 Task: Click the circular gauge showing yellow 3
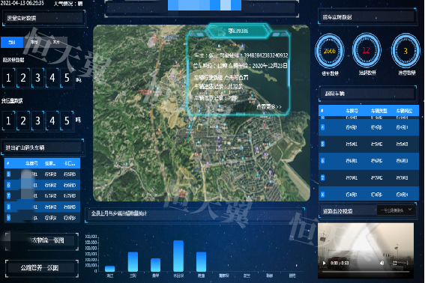pos(406,51)
